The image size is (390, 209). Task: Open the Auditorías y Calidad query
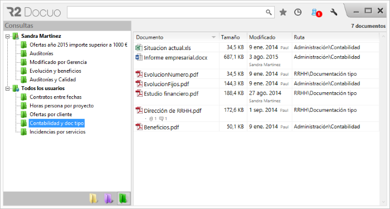pyautogui.click(x=53, y=79)
